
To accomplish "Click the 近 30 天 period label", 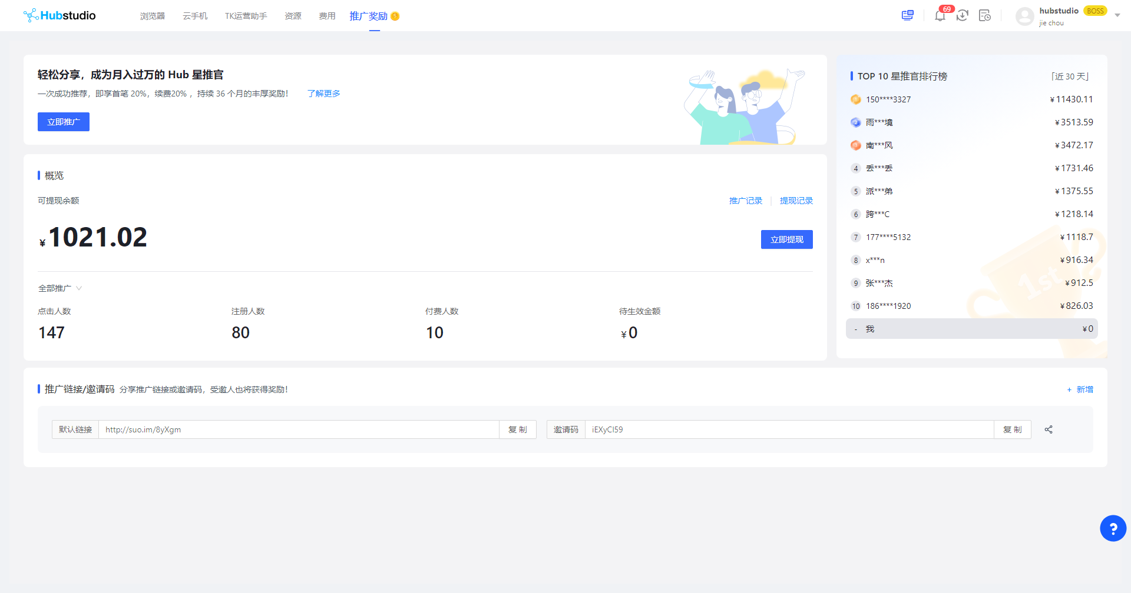I will pyautogui.click(x=1070, y=76).
